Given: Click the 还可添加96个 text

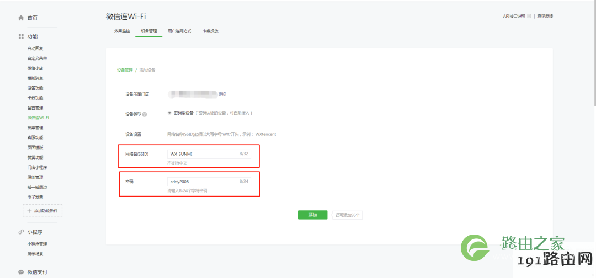Looking at the screenshot, I should tap(348, 215).
